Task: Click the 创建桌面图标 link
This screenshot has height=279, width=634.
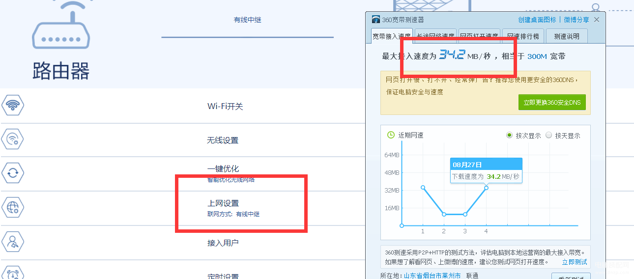Action: tap(537, 20)
